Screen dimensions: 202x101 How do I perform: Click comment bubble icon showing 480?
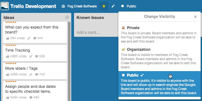coord(31,97)
